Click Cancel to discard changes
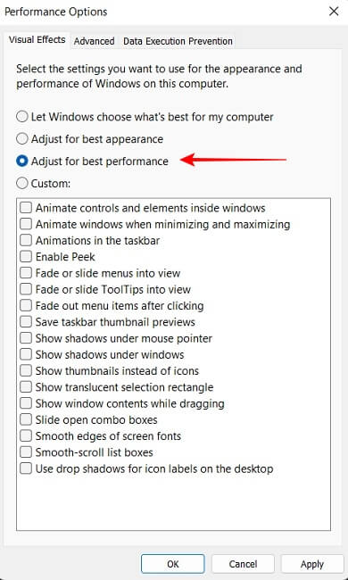 tap(243, 564)
